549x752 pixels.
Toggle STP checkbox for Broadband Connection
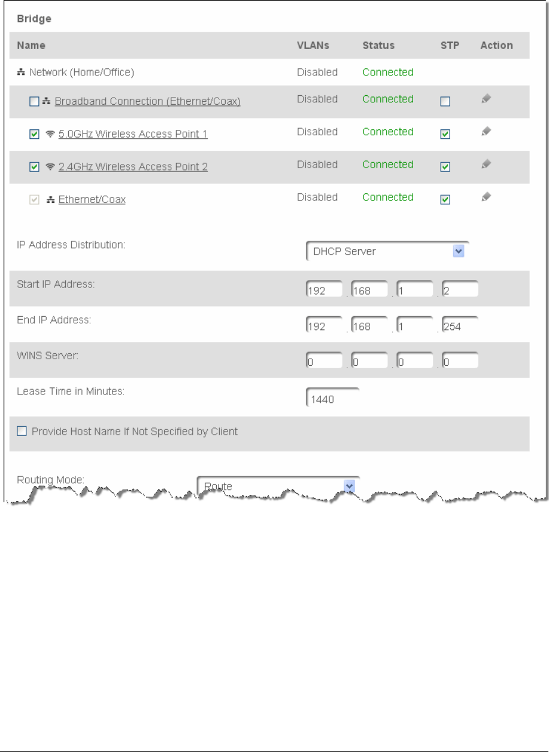[x=445, y=102]
